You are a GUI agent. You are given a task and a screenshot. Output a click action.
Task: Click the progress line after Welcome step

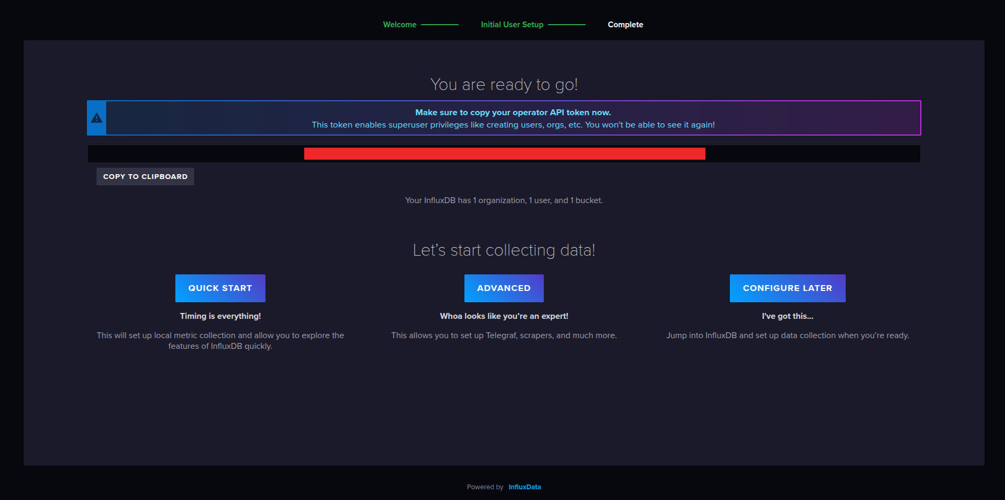click(440, 25)
